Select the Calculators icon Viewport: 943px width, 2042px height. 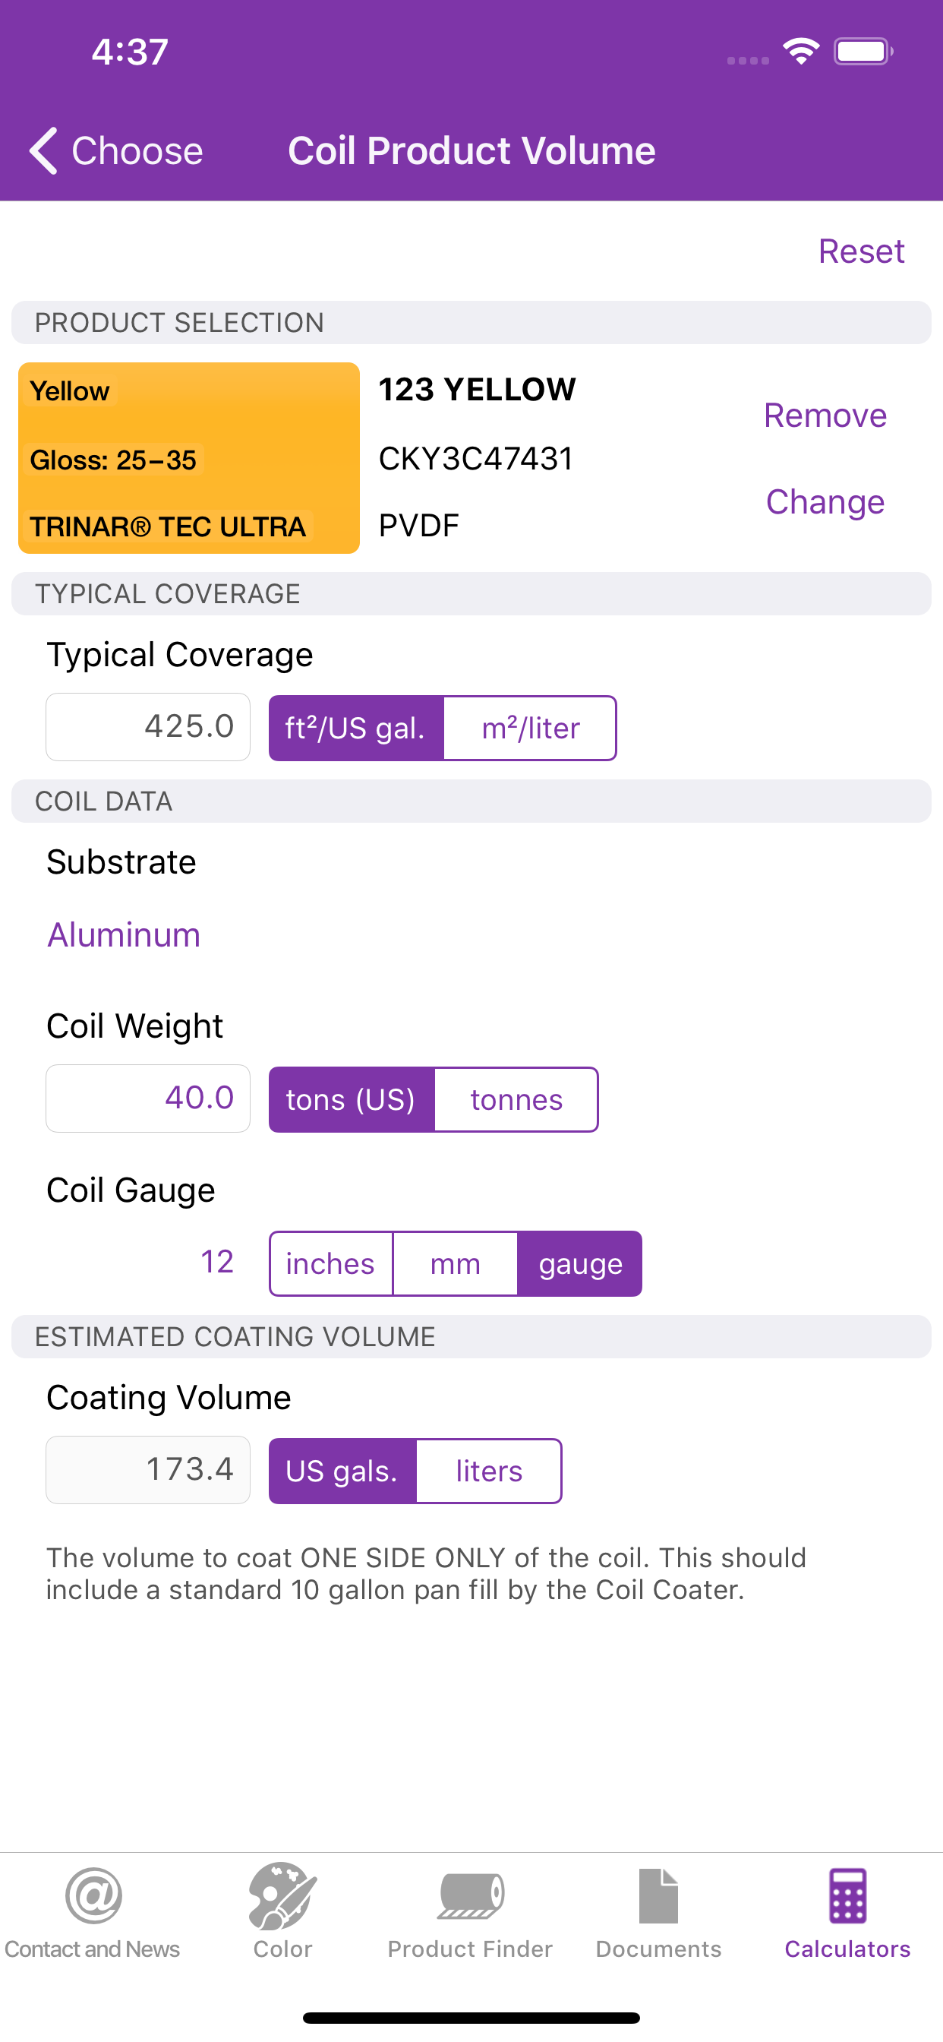(x=847, y=1895)
